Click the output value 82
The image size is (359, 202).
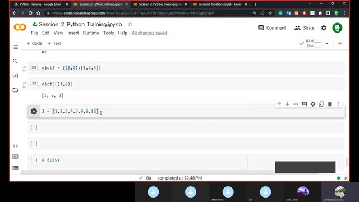[44, 52]
